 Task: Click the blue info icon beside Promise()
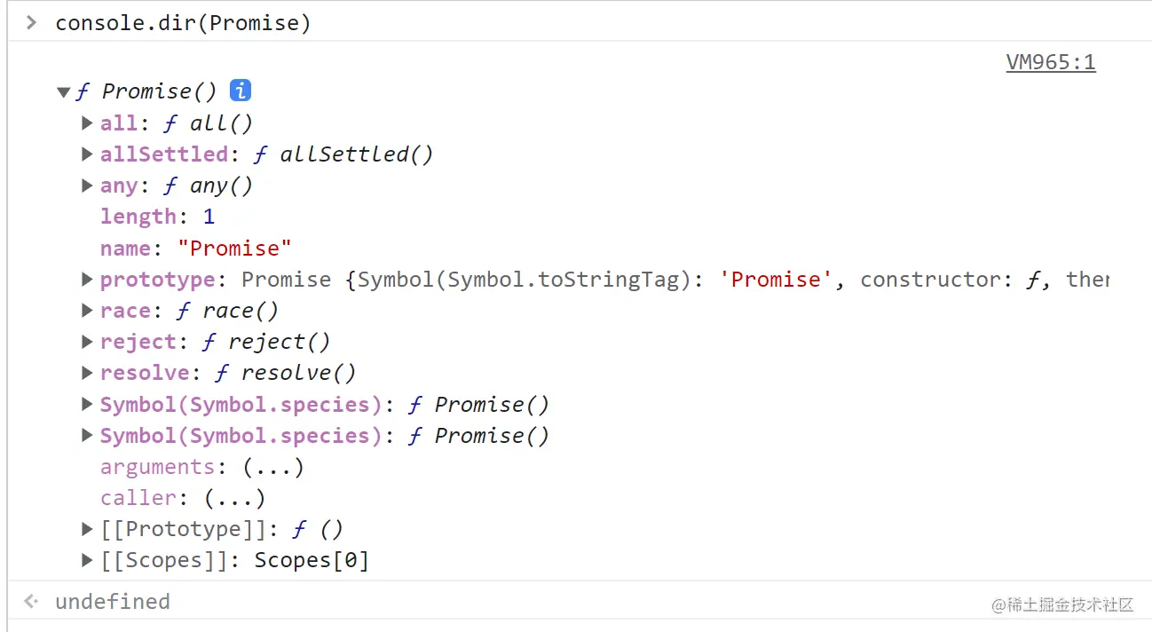point(240,91)
